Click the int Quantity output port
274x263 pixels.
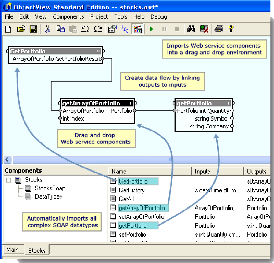(x=232, y=111)
